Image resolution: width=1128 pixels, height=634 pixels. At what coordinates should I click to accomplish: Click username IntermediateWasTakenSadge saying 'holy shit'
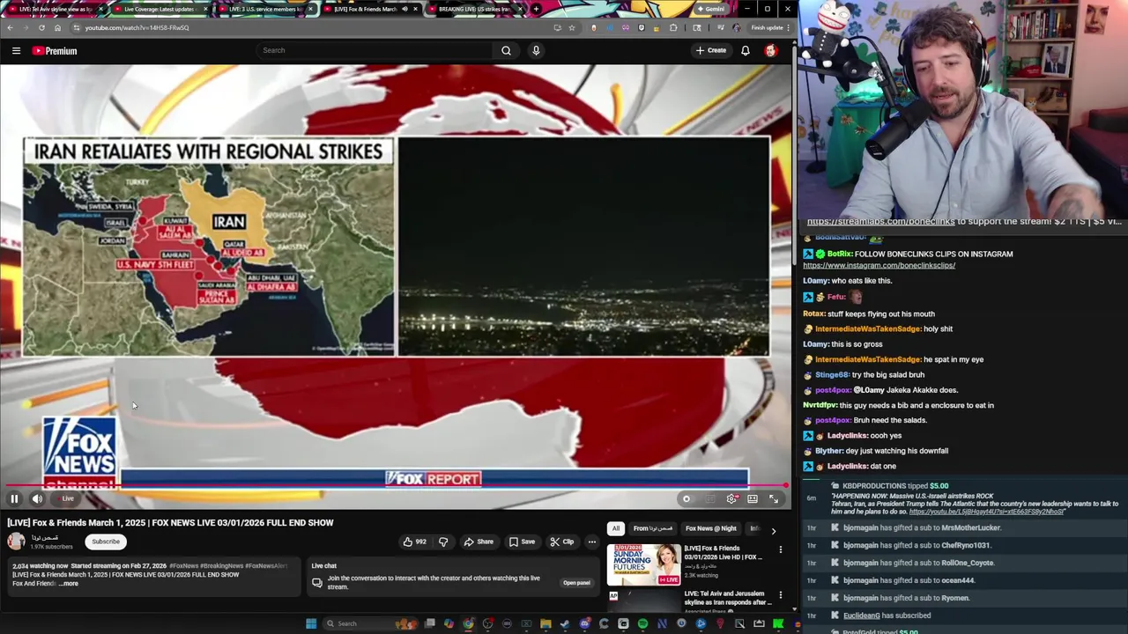coord(868,329)
